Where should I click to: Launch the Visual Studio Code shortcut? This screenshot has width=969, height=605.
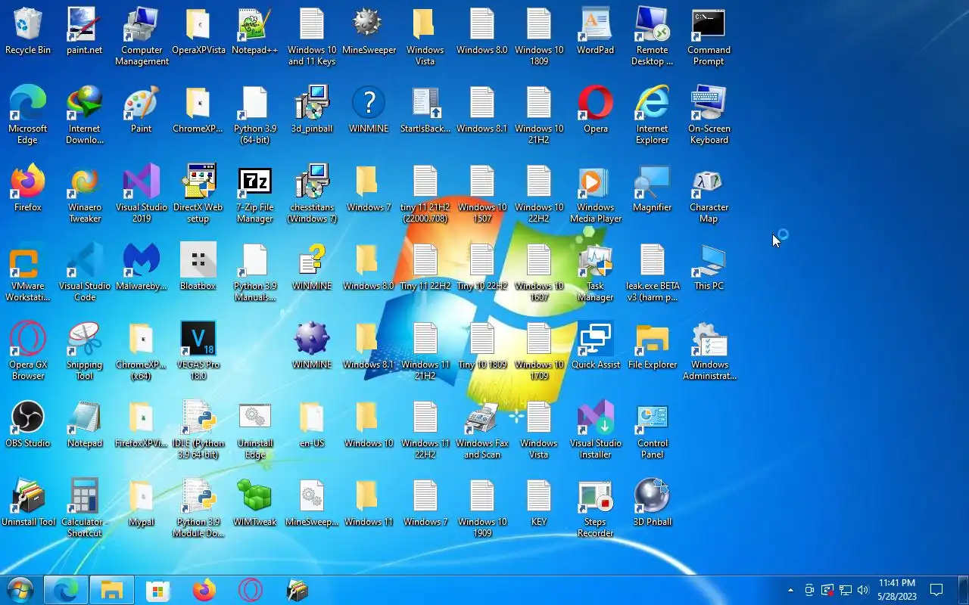point(85,273)
